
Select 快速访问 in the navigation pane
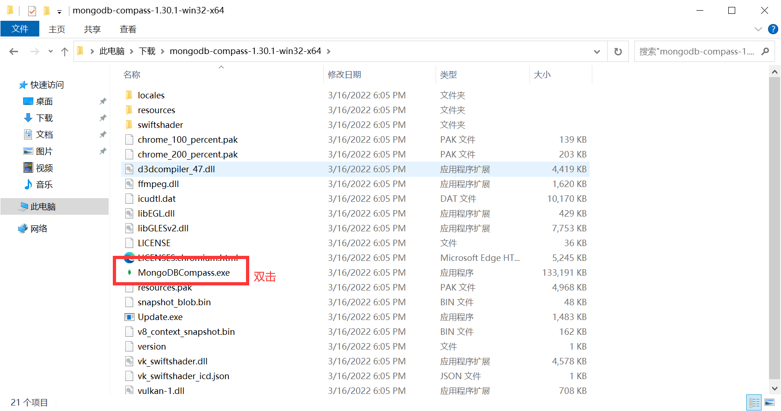click(47, 85)
